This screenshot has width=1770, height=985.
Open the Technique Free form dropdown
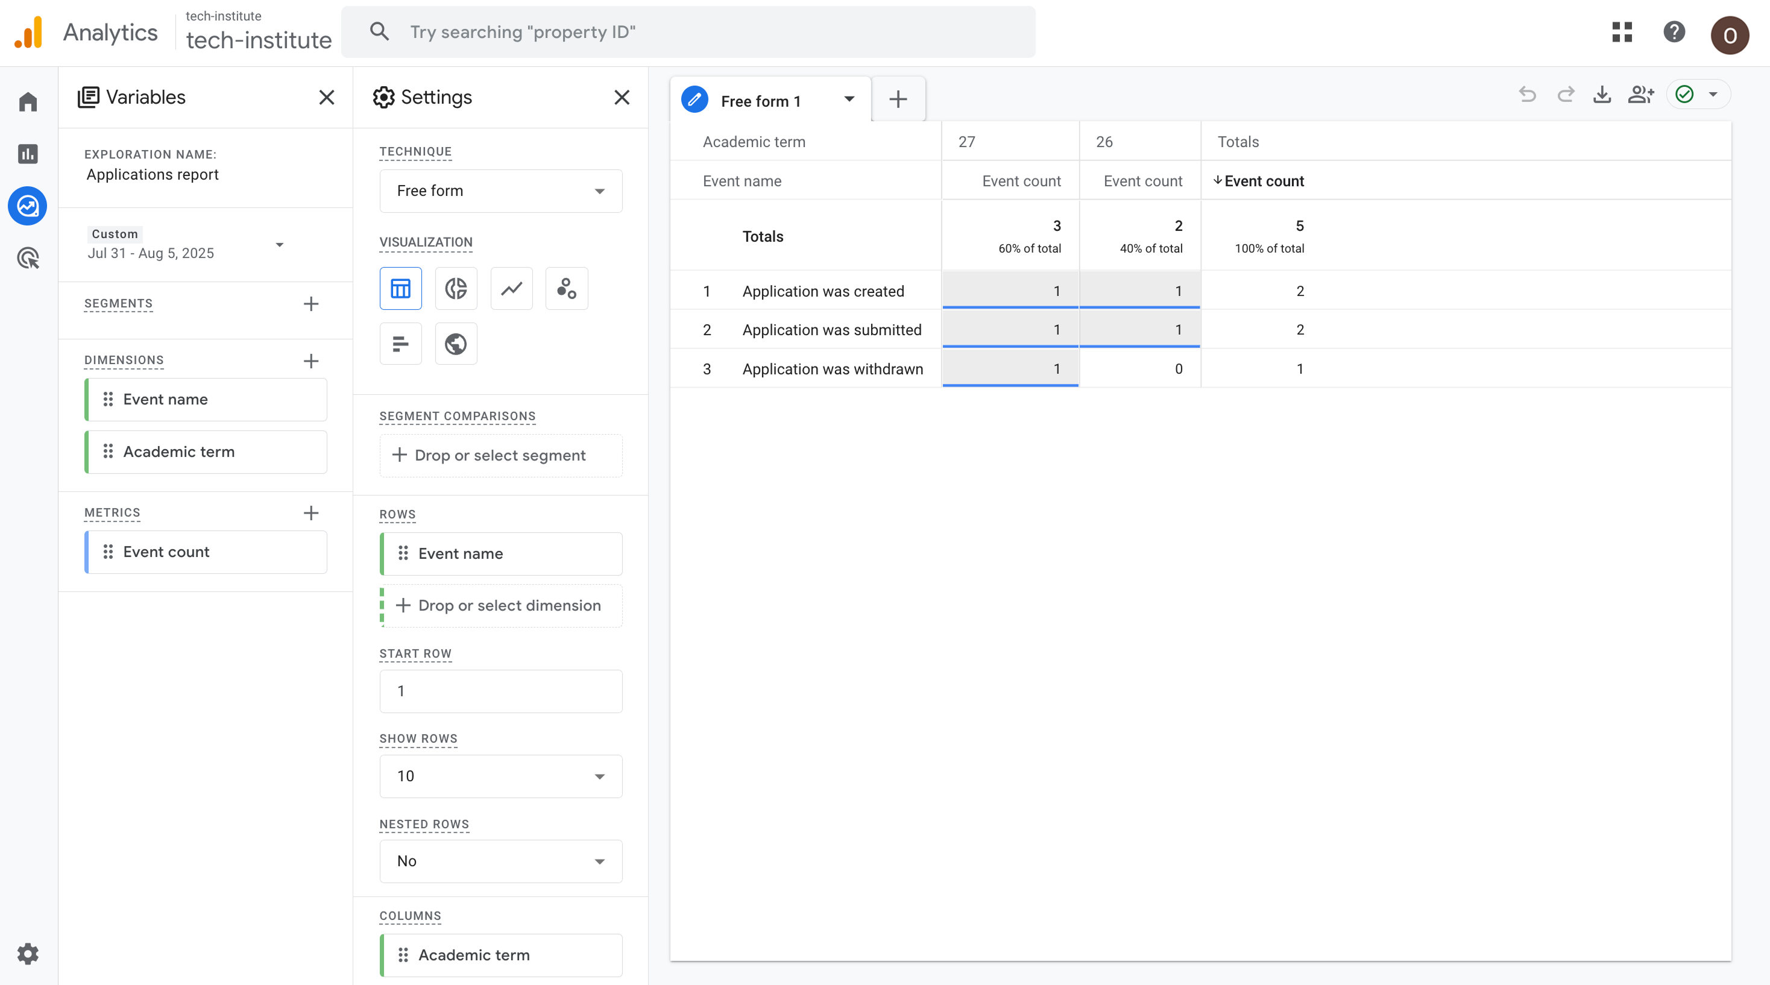tap(501, 191)
